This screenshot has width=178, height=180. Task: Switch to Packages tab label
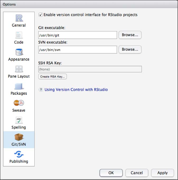[19, 93]
